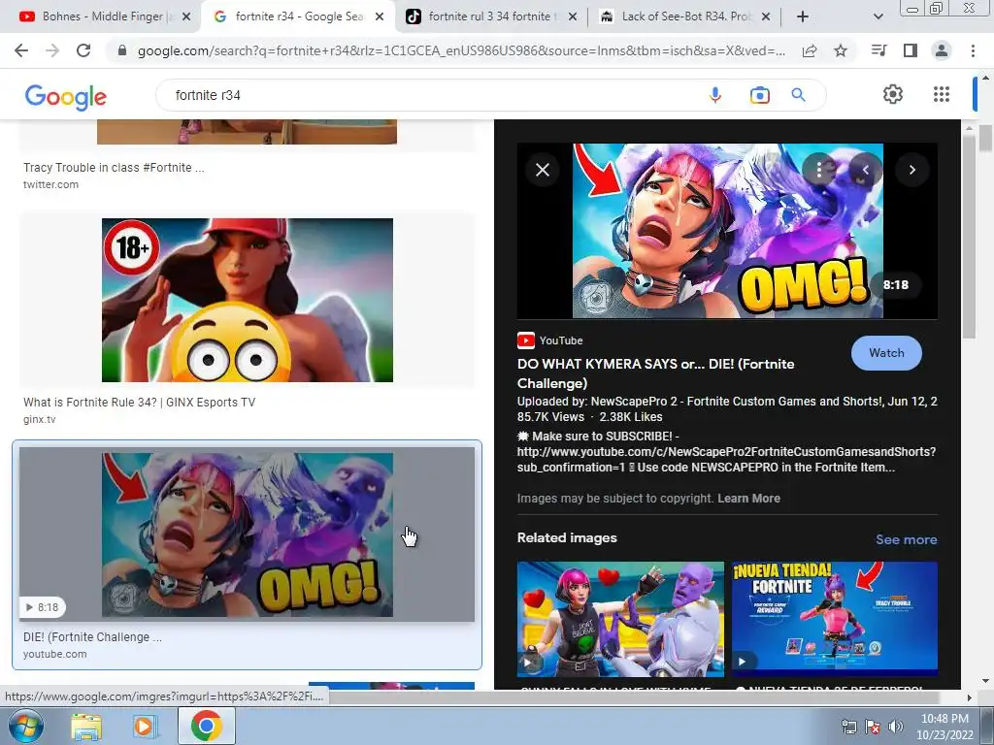
Task: Click the forward navigation arrow
Action: (52, 50)
